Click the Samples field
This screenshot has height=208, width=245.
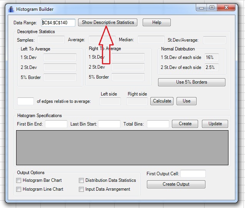pyautogui.click(x=51, y=40)
